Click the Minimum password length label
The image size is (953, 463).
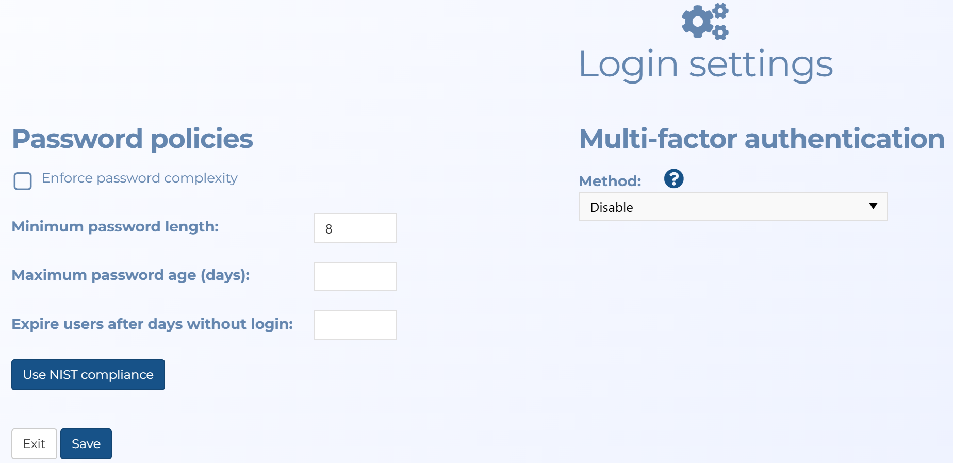click(x=115, y=227)
